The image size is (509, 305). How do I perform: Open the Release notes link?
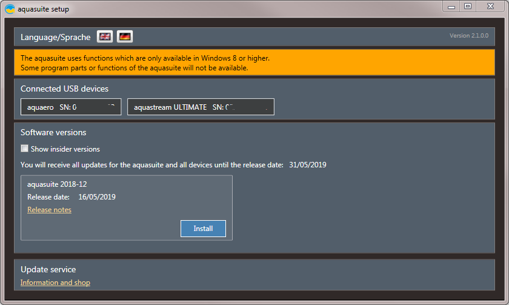pos(49,210)
